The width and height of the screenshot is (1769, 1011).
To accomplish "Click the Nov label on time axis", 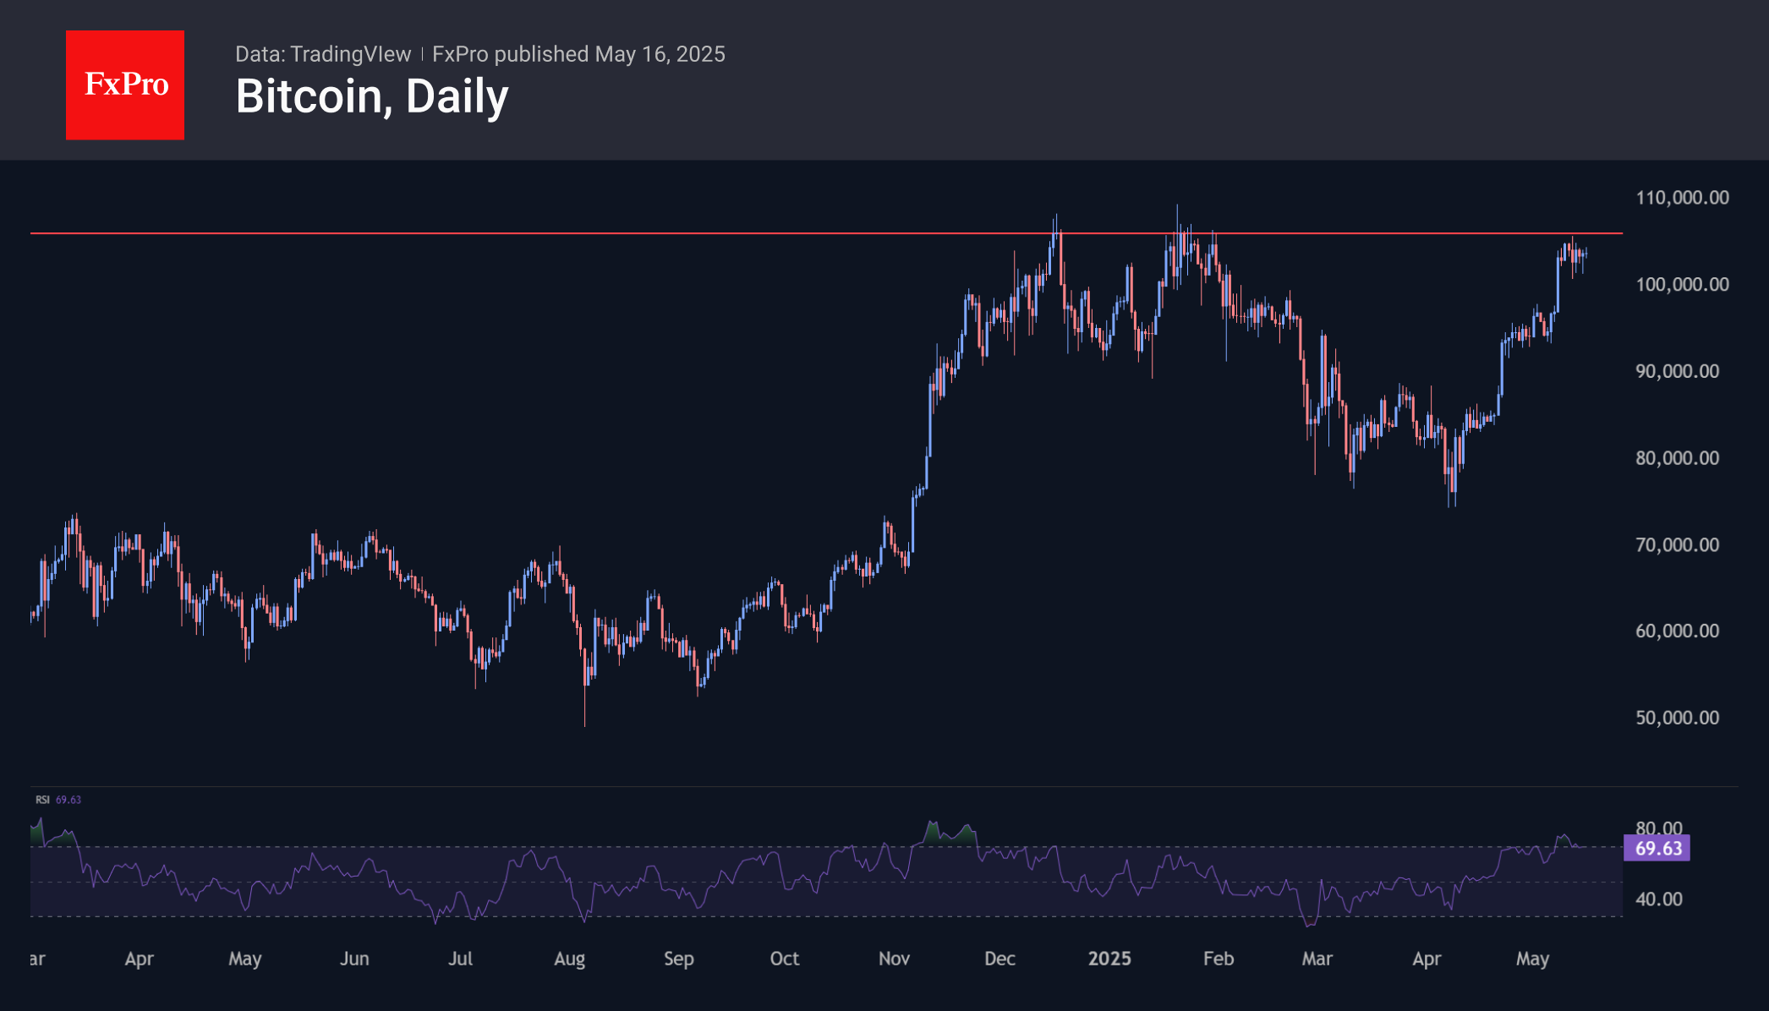I will click(894, 959).
